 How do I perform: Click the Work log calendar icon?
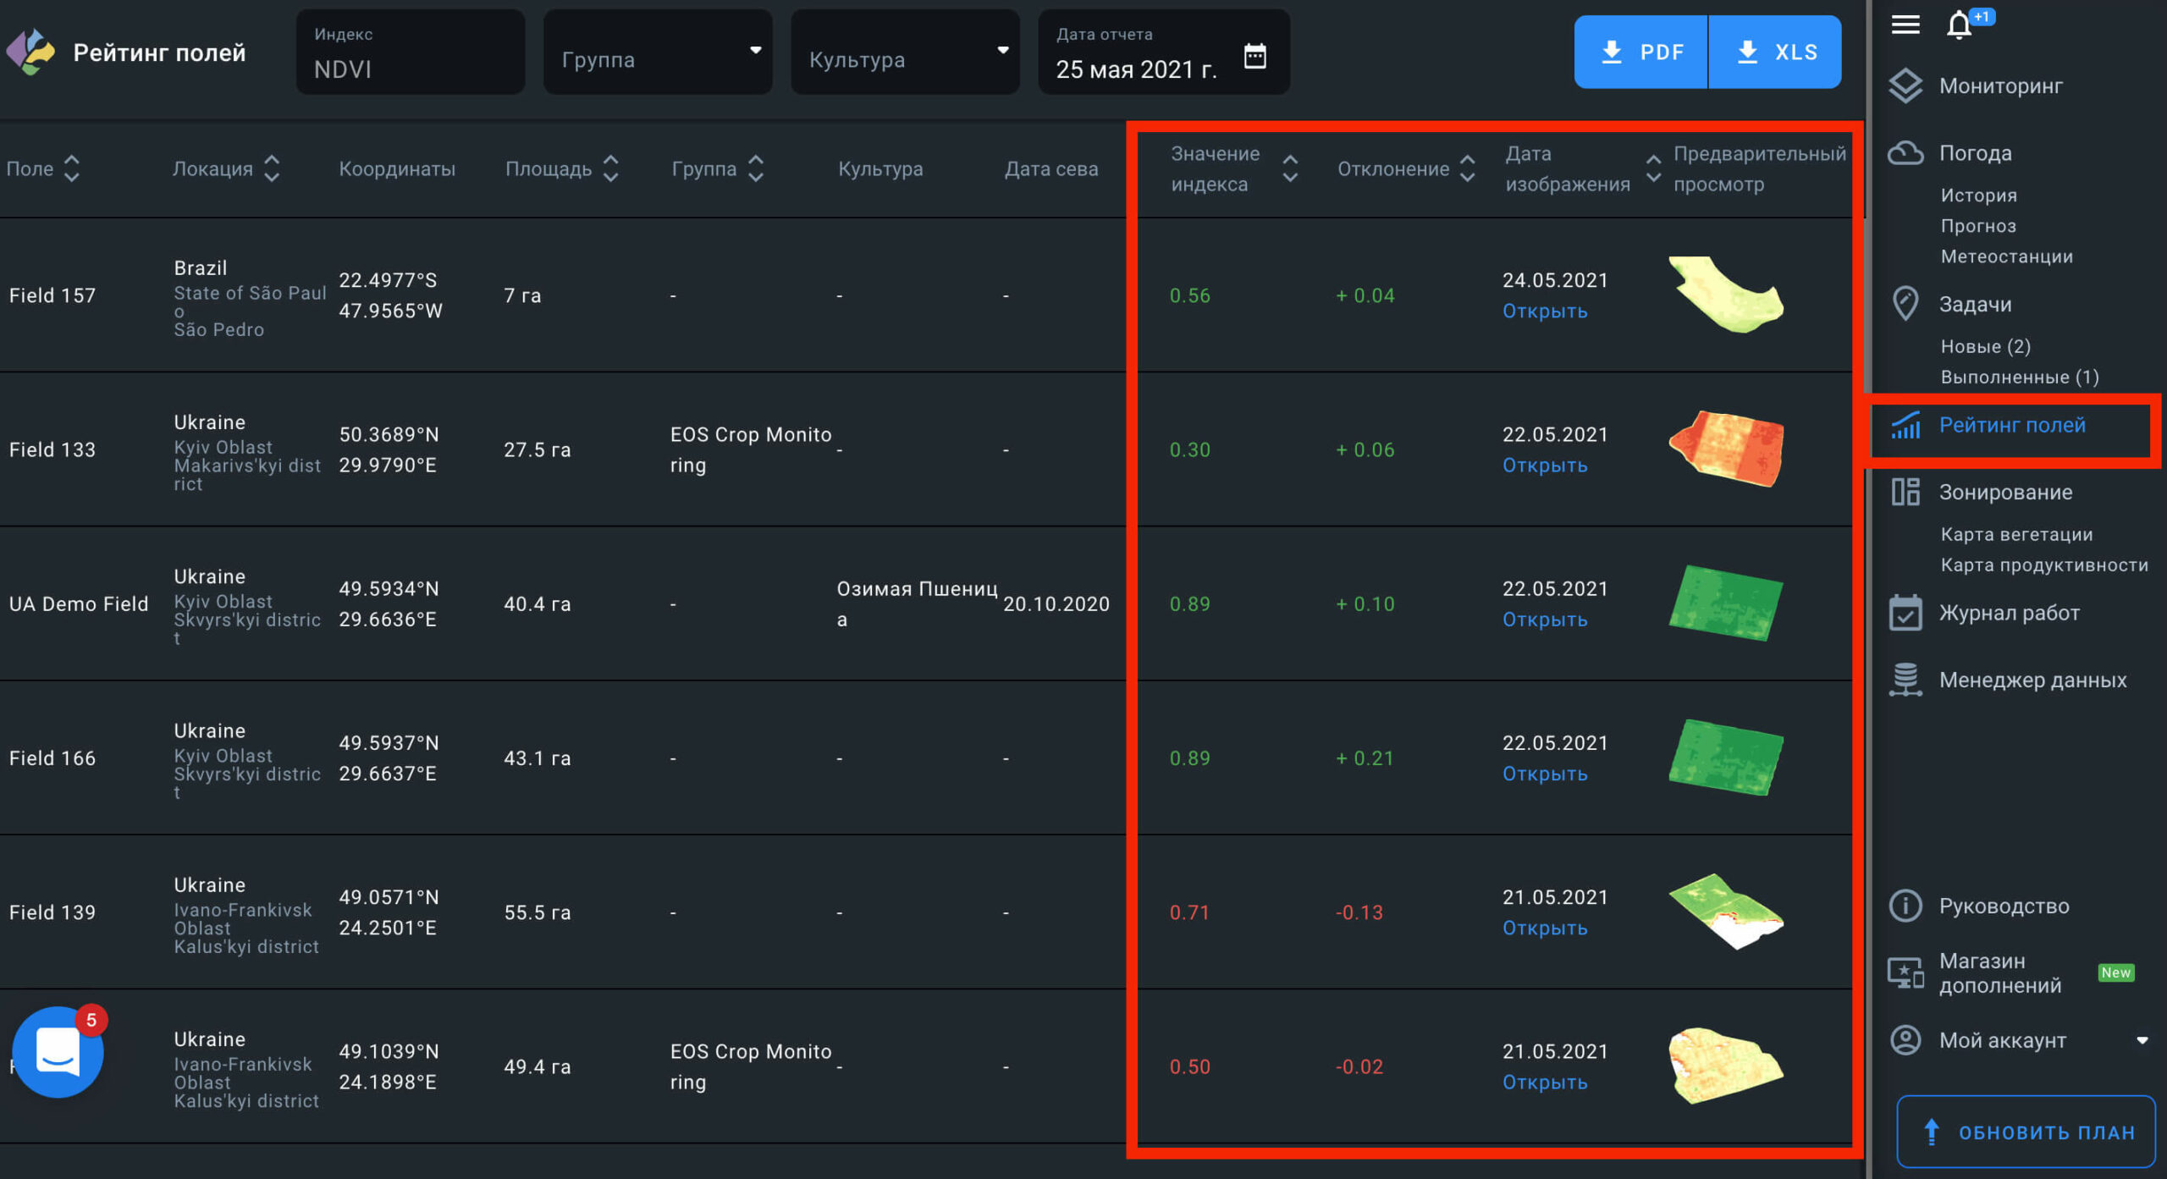1905,612
